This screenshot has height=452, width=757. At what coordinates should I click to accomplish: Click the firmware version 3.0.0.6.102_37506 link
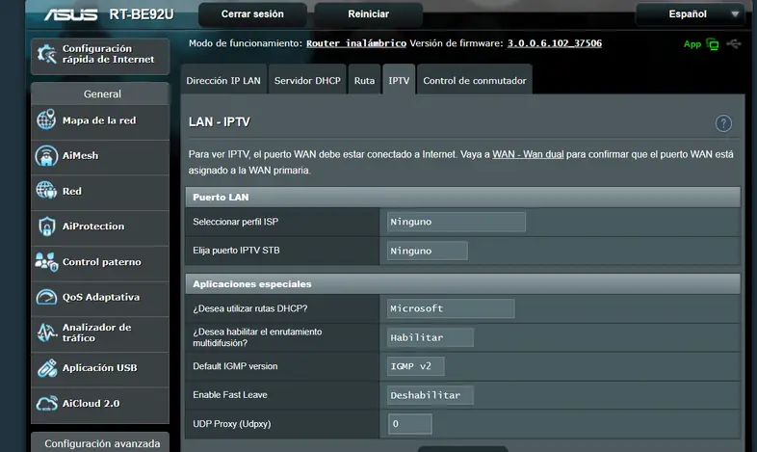tap(554, 43)
